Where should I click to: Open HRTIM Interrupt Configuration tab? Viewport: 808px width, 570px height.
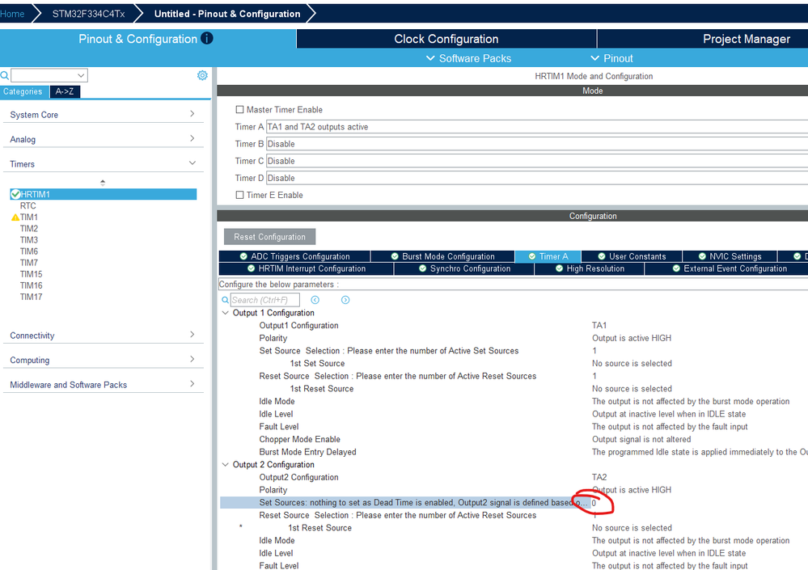click(x=306, y=268)
